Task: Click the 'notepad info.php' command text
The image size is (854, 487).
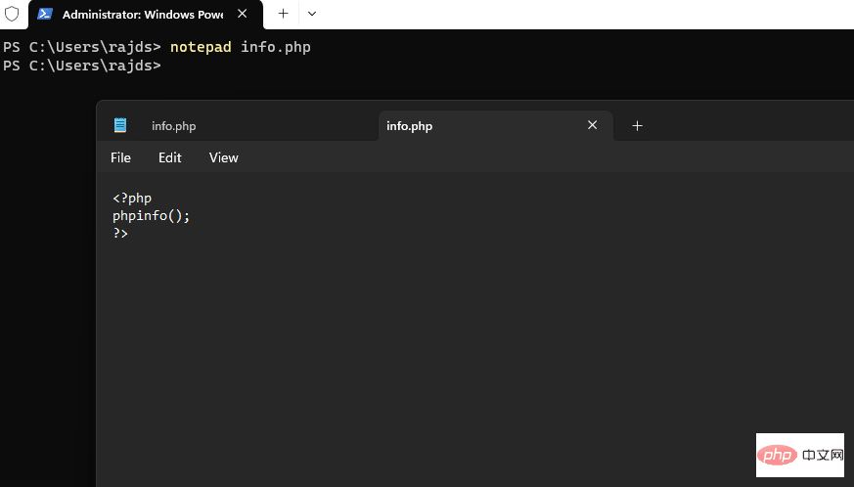Action: coord(241,47)
